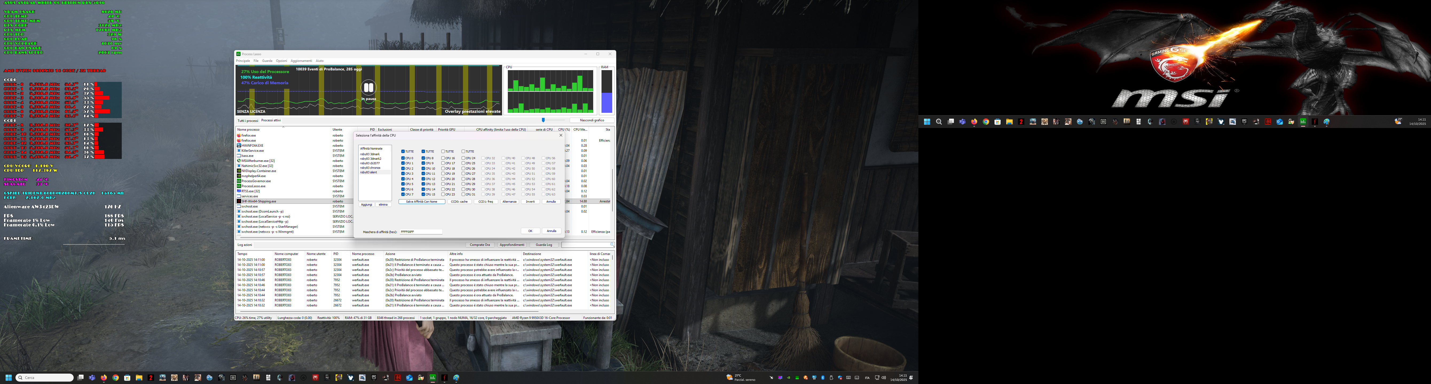This screenshot has width=1431, height=384.
Task: Open Firefox from the taskbar
Action: (x=104, y=378)
